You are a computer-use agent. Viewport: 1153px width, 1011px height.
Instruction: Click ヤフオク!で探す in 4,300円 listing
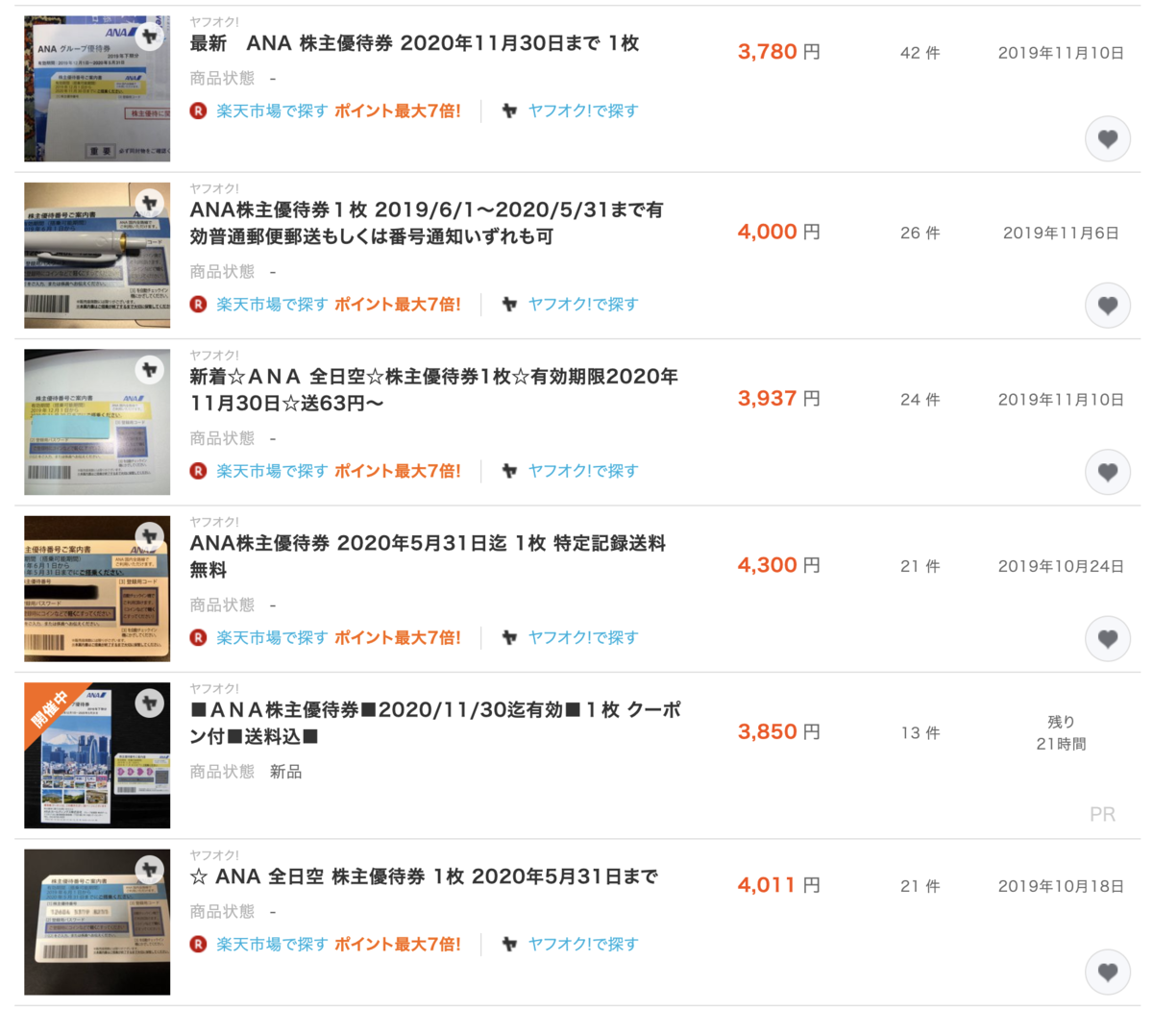[583, 637]
